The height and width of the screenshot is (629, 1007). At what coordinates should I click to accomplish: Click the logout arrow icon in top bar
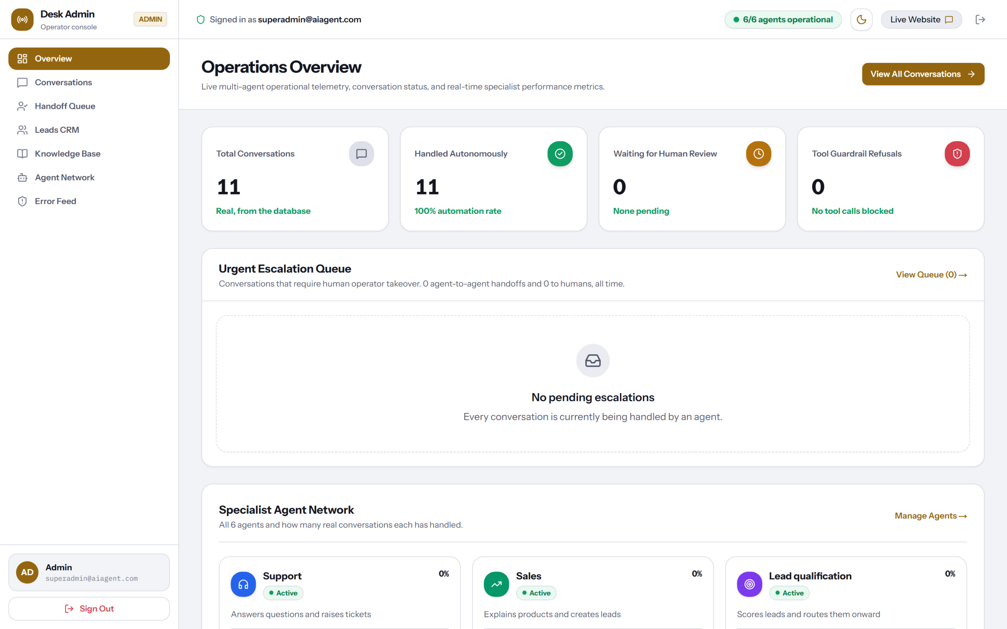point(980,20)
